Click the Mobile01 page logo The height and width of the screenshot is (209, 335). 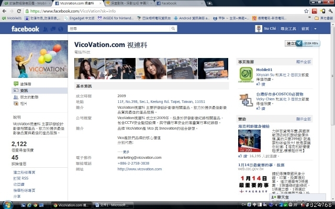(x=245, y=74)
